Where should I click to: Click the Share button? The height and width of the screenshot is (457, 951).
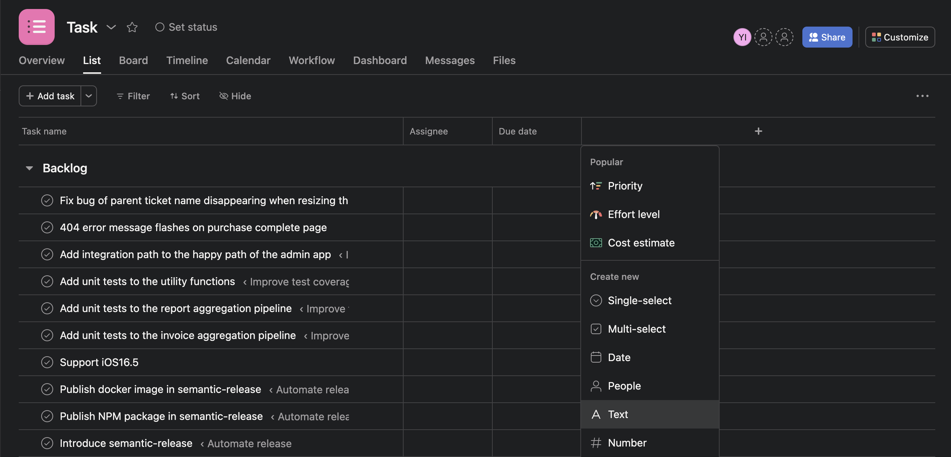[827, 37]
